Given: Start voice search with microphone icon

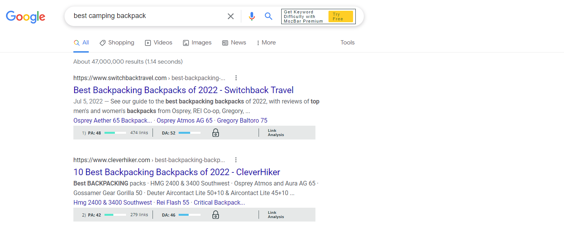Looking at the screenshot, I should pyautogui.click(x=252, y=16).
